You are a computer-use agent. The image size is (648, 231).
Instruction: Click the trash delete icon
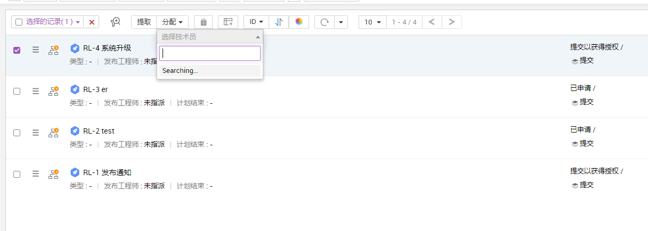[203, 22]
